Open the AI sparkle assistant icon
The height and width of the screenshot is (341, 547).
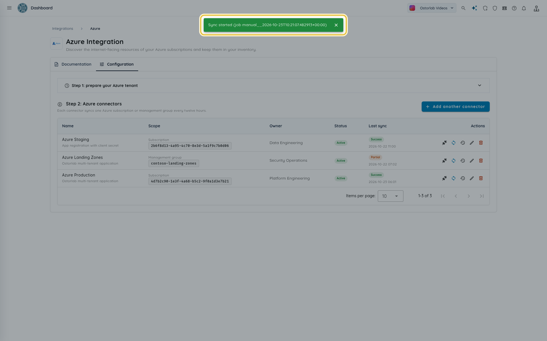coord(474,8)
